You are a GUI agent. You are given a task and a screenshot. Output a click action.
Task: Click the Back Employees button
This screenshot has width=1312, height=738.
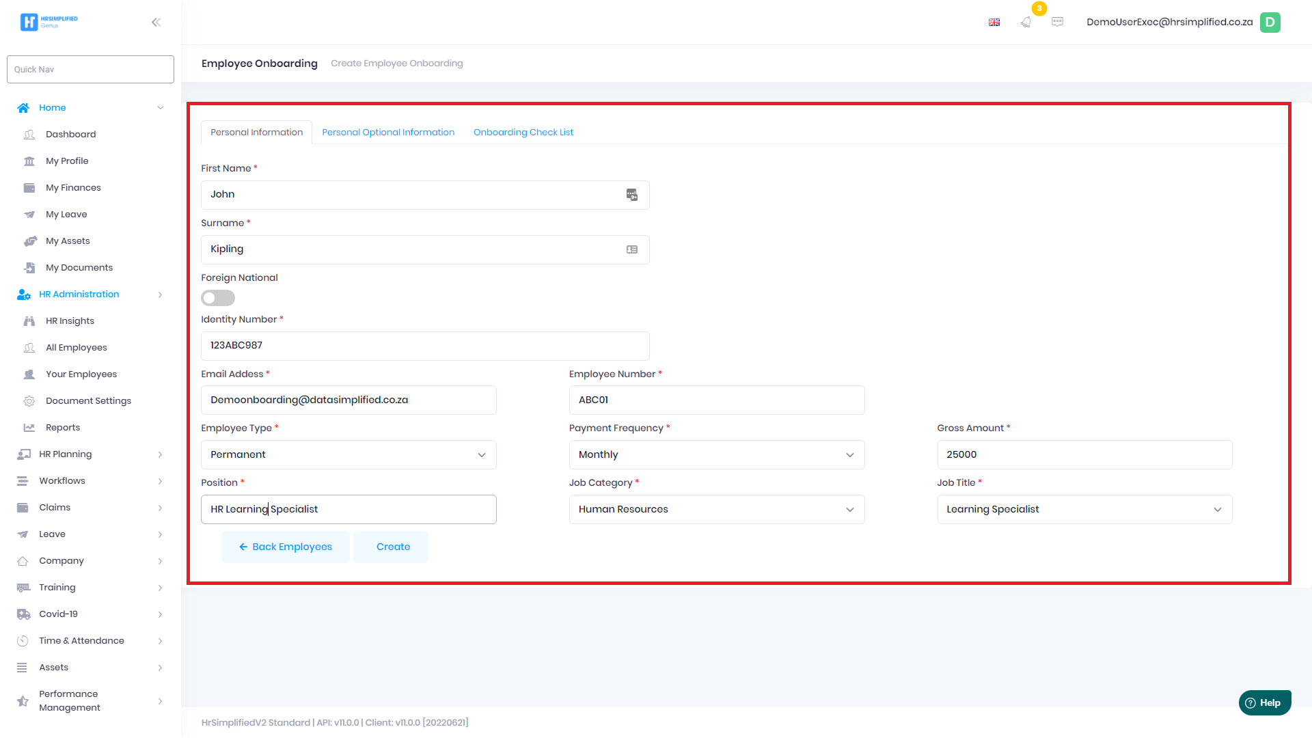pos(285,547)
